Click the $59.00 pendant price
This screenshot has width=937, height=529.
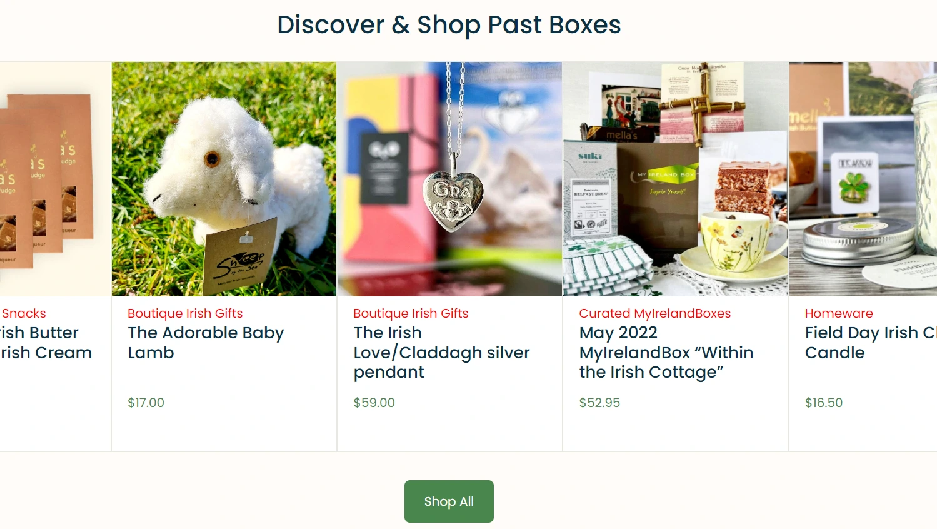[x=374, y=403]
